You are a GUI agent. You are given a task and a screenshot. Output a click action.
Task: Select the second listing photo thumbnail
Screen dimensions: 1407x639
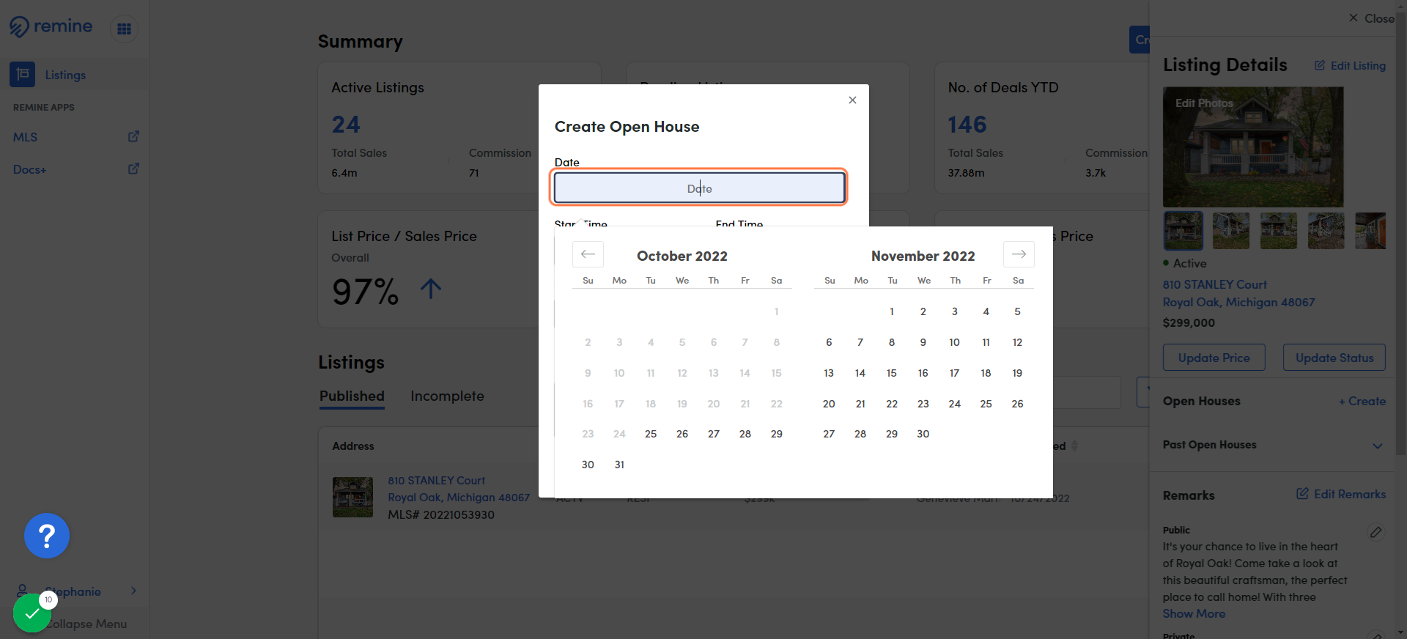pos(1231,231)
